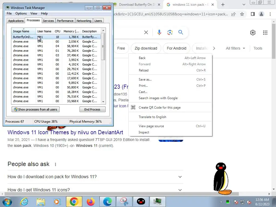Open Windows Media Player taskbar icon
This screenshot has width=276, height=207.
[57, 202]
